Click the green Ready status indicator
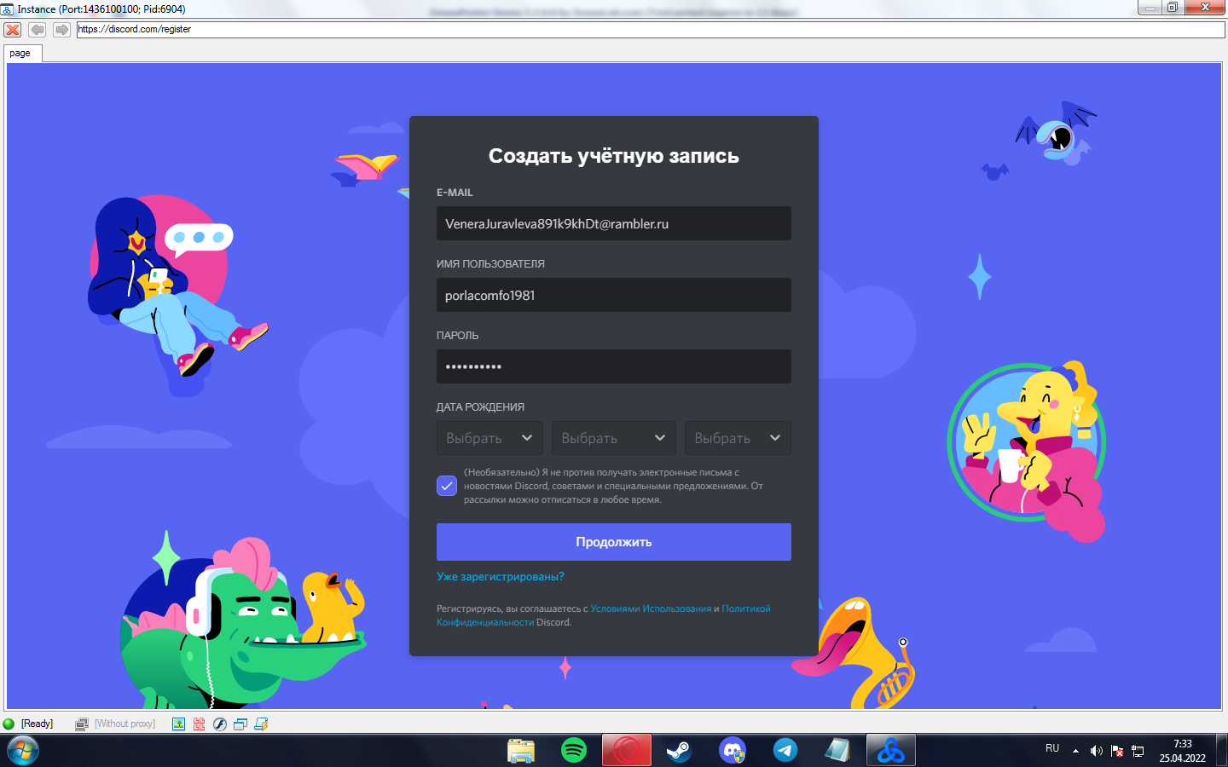The width and height of the screenshot is (1228, 767). point(9,724)
